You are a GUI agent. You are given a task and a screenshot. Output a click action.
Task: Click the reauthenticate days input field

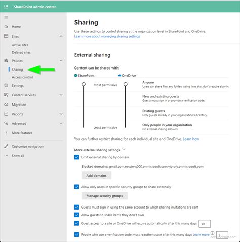[x=222, y=235]
